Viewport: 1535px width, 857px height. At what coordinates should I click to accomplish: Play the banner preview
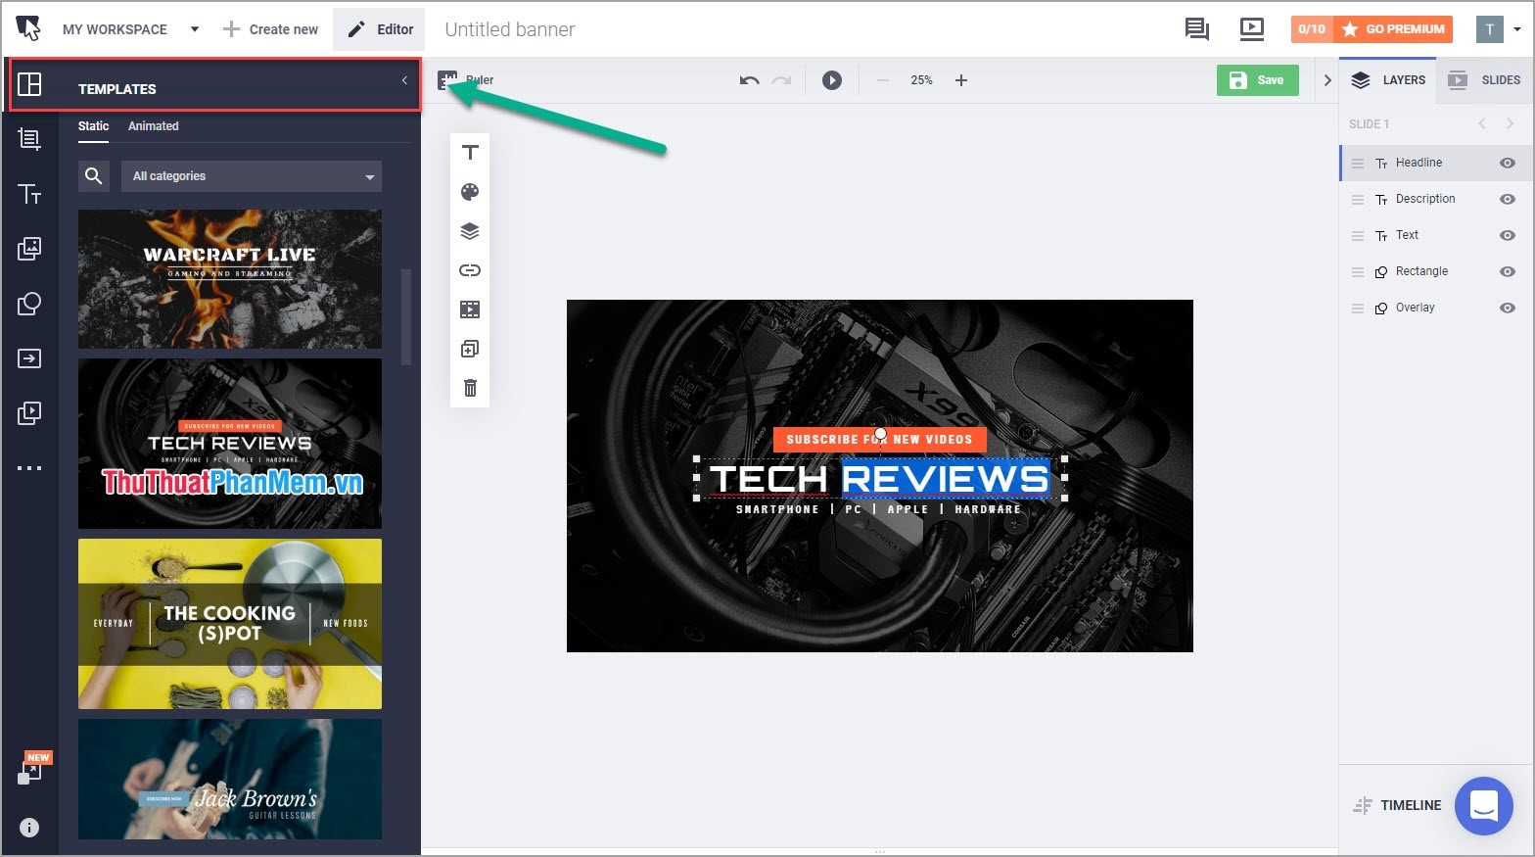click(832, 80)
